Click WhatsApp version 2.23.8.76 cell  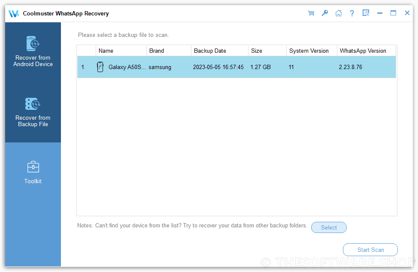[x=350, y=67]
